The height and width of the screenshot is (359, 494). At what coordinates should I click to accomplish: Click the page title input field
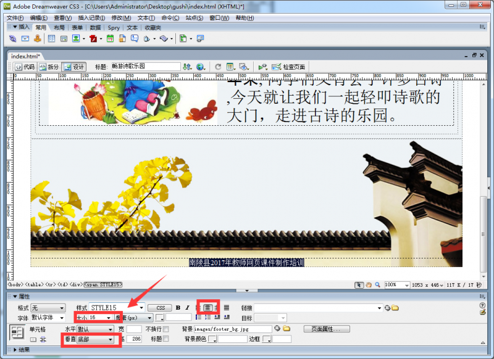(x=146, y=67)
